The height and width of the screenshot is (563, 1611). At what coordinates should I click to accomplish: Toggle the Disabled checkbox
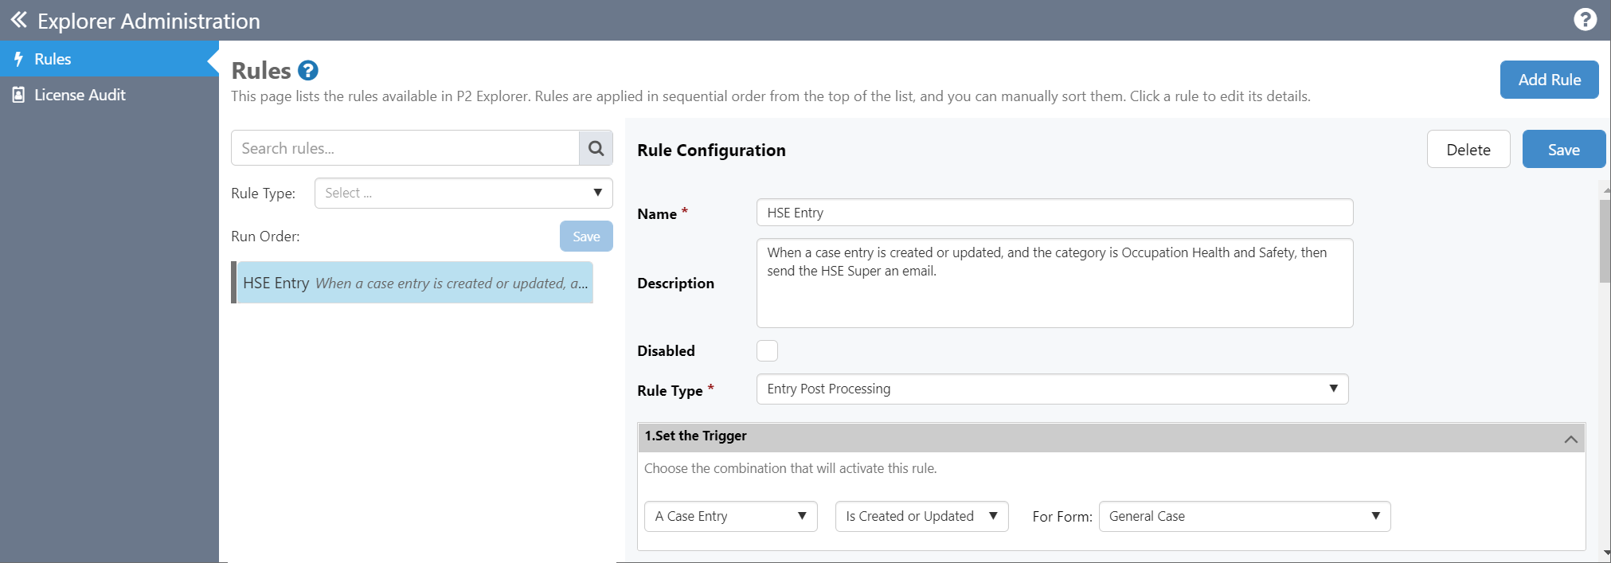point(767,351)
